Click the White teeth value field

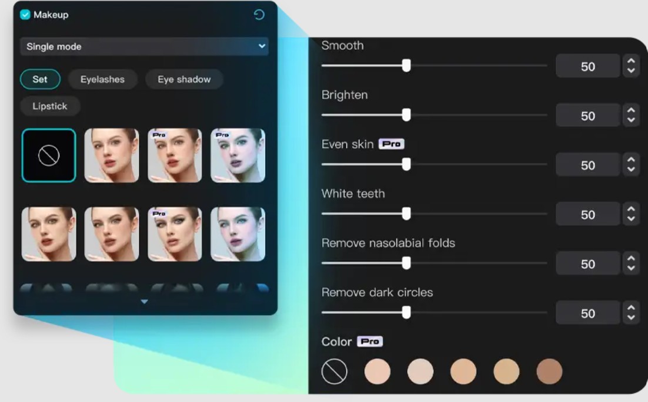pos(587,214)
